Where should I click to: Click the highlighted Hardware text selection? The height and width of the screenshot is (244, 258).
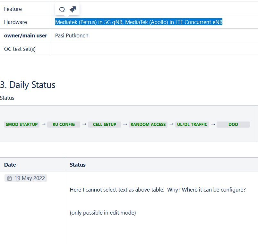pos(139,22)
